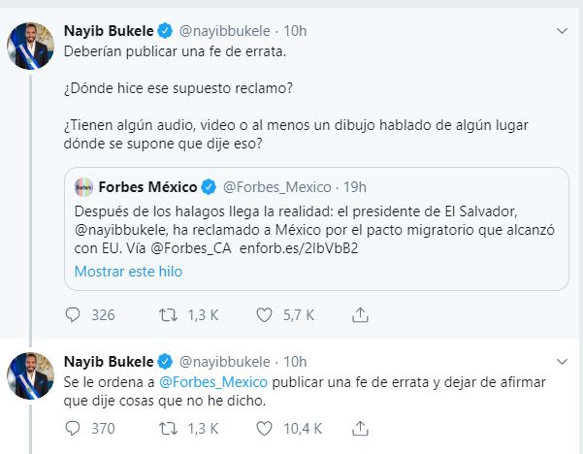Like the tweet with 10,4 K likes

point(265,428)
